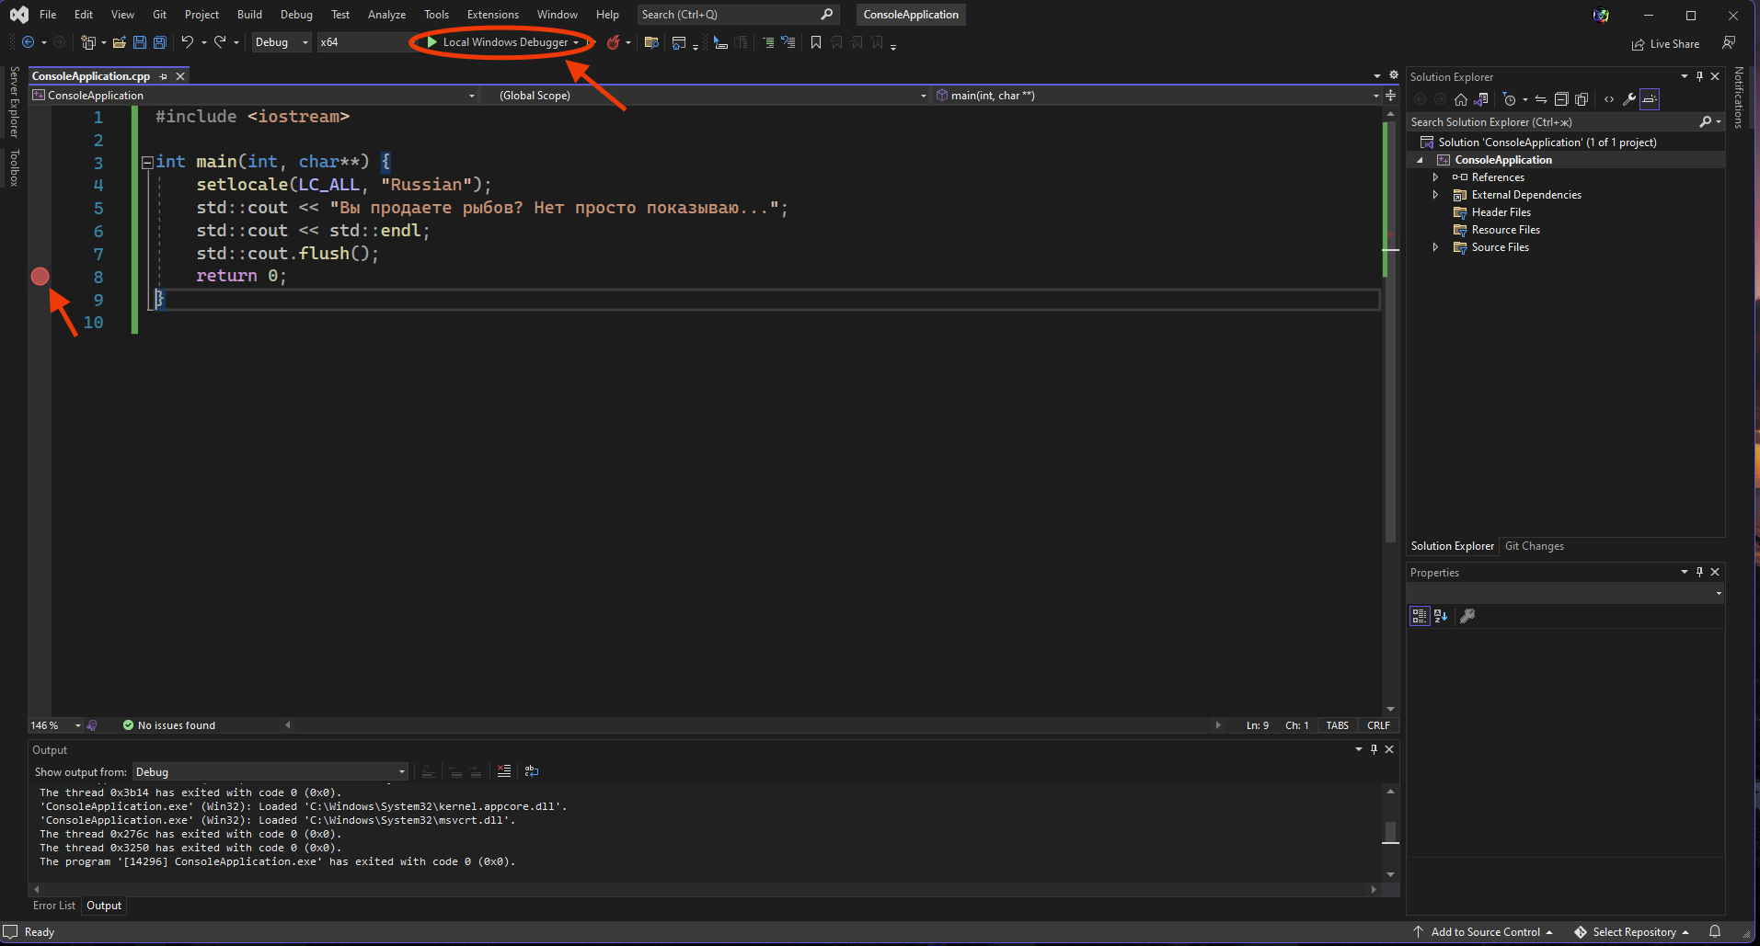
Task: Expand the Source Files node
Action: coord(1437,247)
